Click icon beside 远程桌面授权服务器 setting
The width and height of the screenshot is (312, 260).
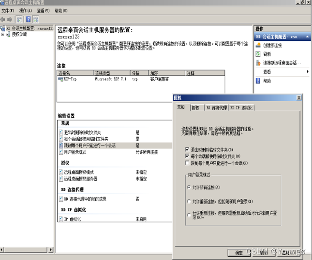click(61, 179)
